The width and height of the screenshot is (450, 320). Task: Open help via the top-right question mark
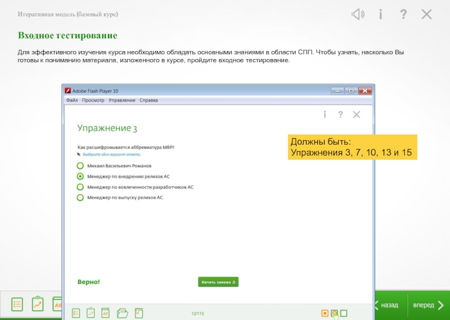(403, 14)
